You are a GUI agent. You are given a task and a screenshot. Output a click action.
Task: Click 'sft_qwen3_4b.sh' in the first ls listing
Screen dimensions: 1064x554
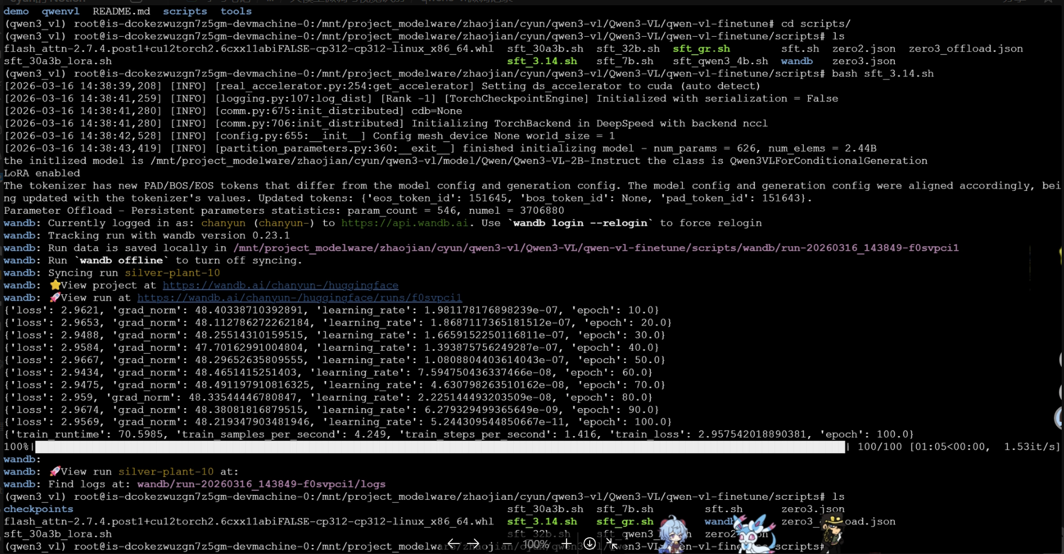[x=720, y=61]
